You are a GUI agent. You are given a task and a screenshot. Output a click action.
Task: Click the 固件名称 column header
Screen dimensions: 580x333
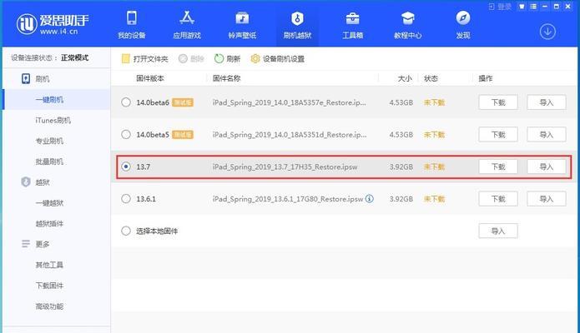(x=226, y=78)
